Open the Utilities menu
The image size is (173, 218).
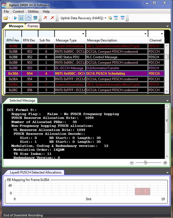coord(33,12)
